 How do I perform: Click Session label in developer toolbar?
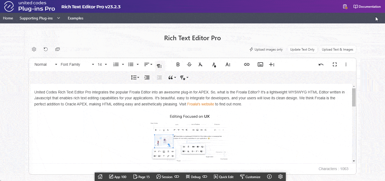coord(165,177)
